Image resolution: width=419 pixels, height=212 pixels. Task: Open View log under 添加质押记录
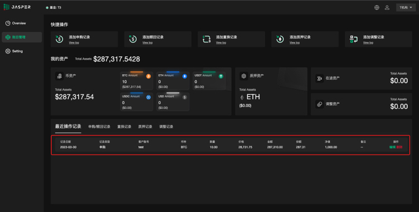click(295, 42)
